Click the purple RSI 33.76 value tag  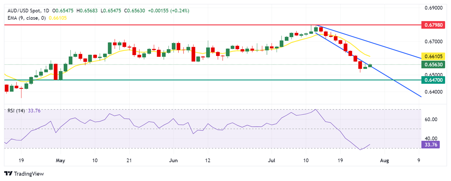coord(430,144)
